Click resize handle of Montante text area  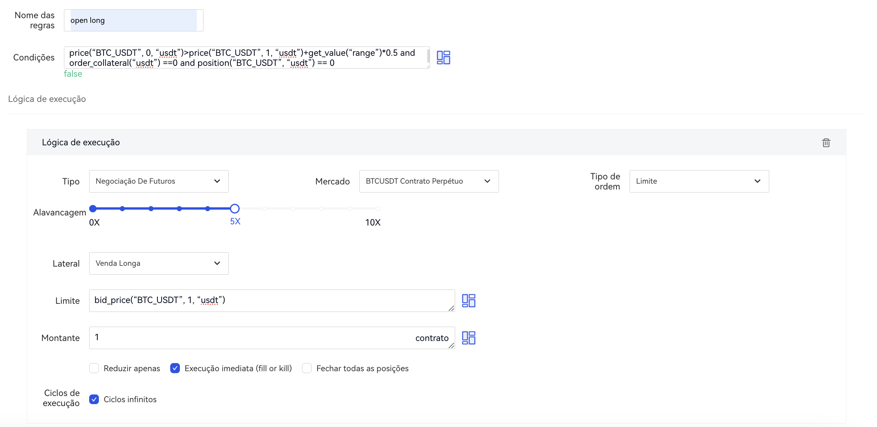(451, 346)
